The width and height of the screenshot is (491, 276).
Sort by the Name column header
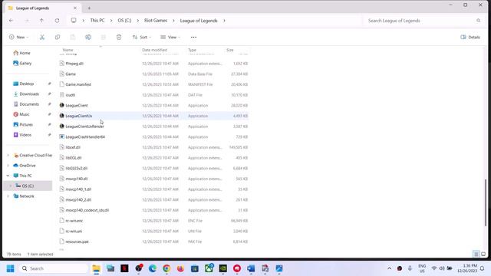[68, 50]
